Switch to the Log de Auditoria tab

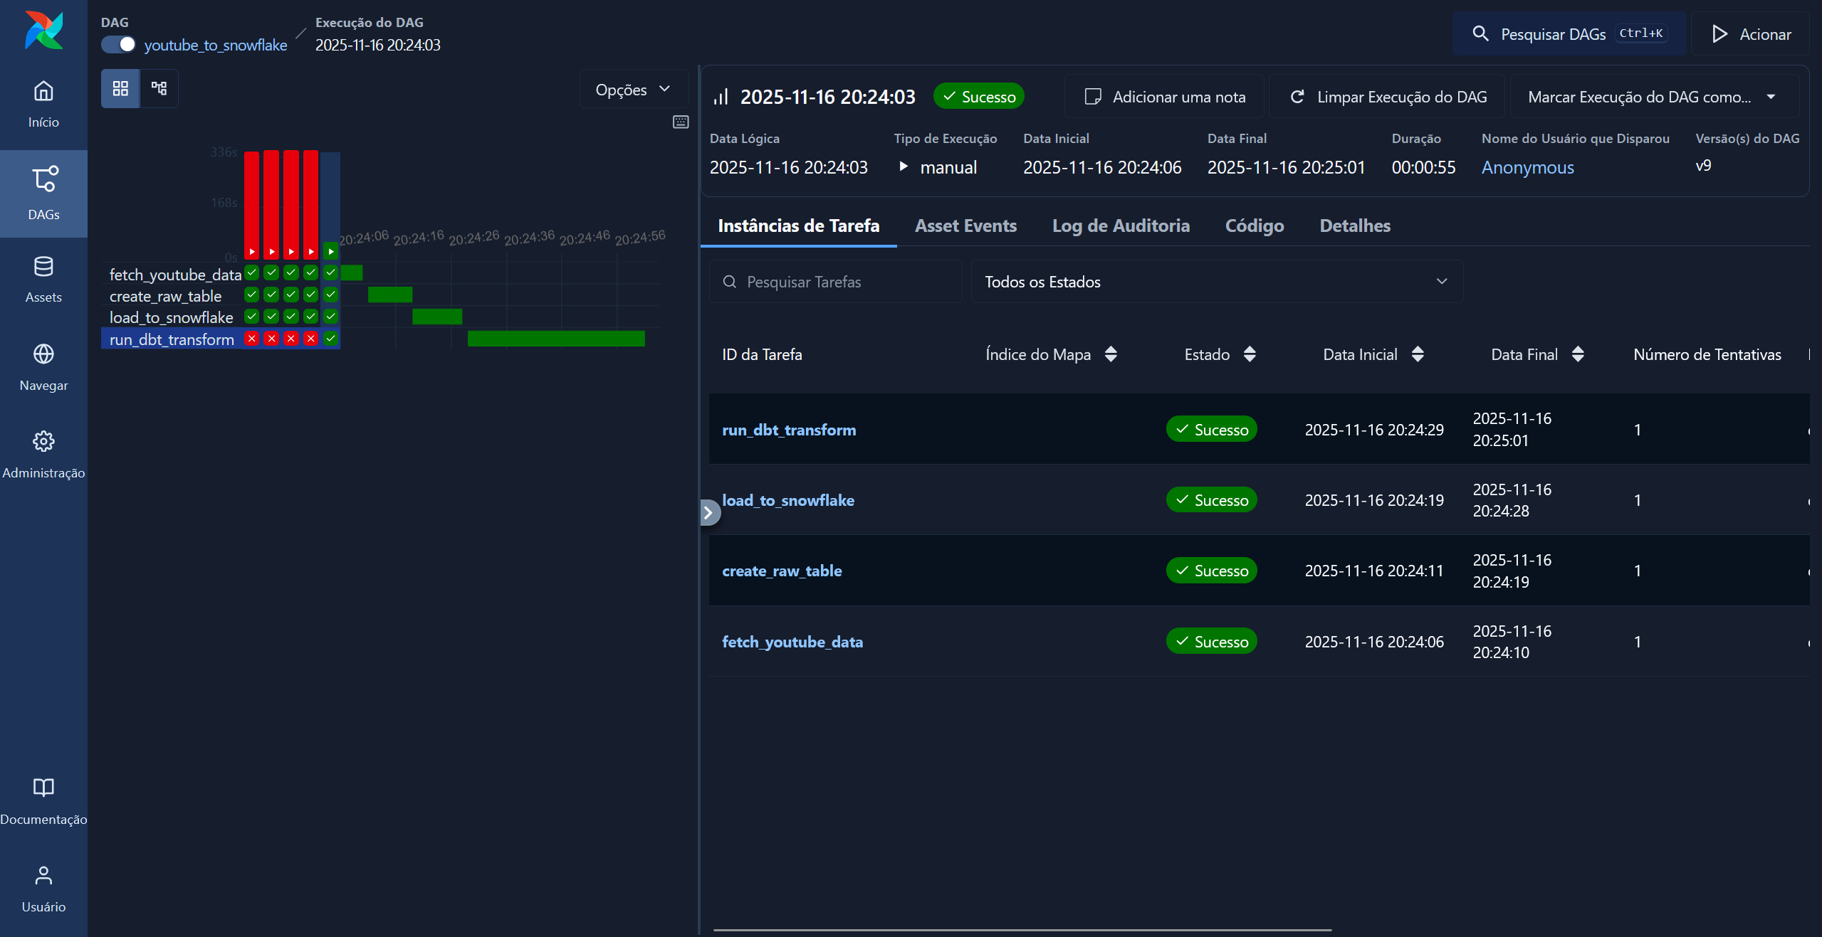click(x=1121, y=226)
